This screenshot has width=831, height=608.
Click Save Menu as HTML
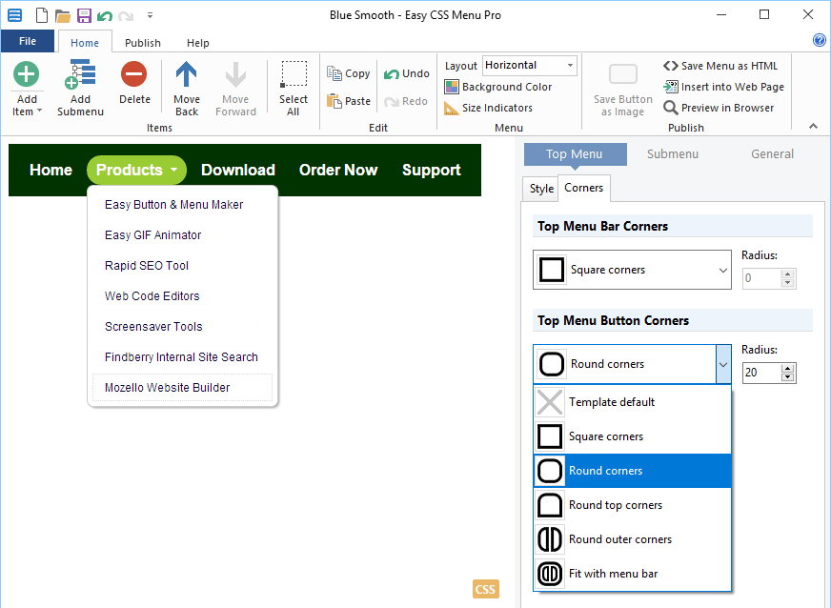point(720,66)
